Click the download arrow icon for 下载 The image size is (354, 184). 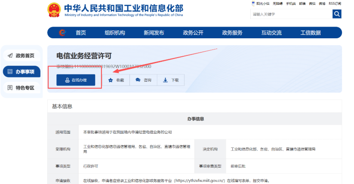pos(165,80)
